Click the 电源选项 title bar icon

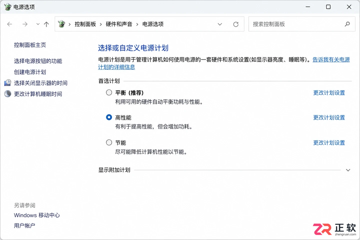point(8,7)
